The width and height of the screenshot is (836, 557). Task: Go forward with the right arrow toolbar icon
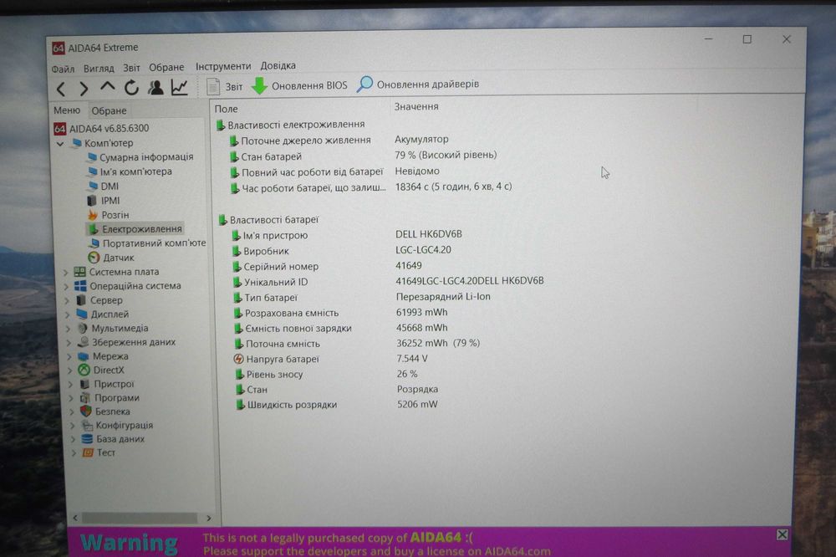[x=84, y=88]
